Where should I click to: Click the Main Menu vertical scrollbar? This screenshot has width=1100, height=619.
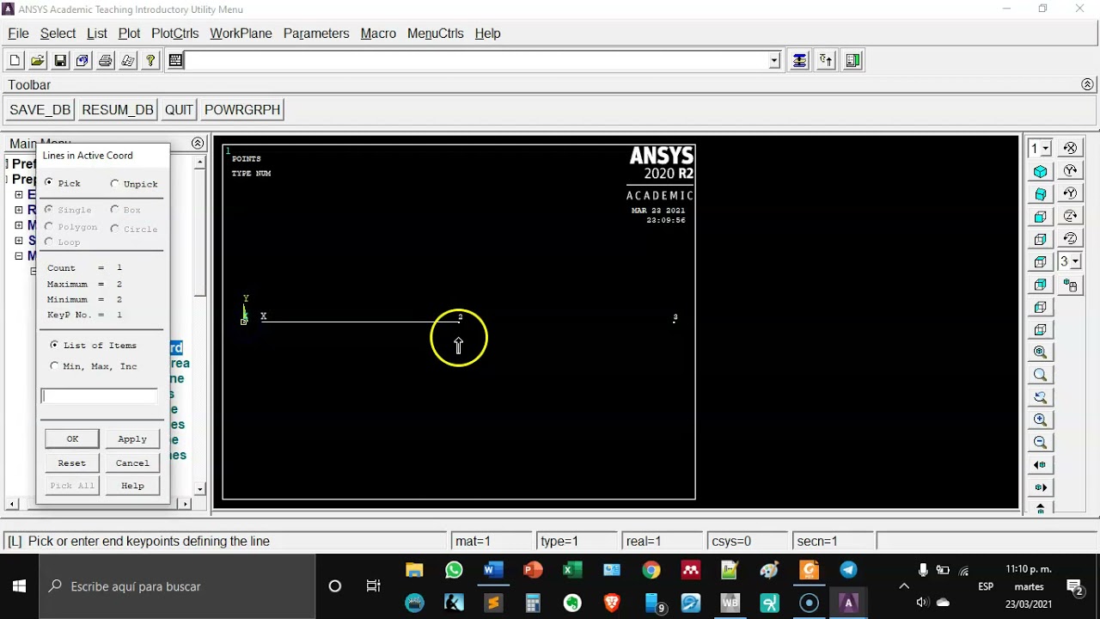200,327
